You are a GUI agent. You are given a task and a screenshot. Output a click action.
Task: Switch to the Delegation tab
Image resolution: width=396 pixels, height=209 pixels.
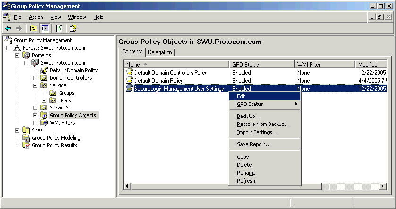coord(160,52)
